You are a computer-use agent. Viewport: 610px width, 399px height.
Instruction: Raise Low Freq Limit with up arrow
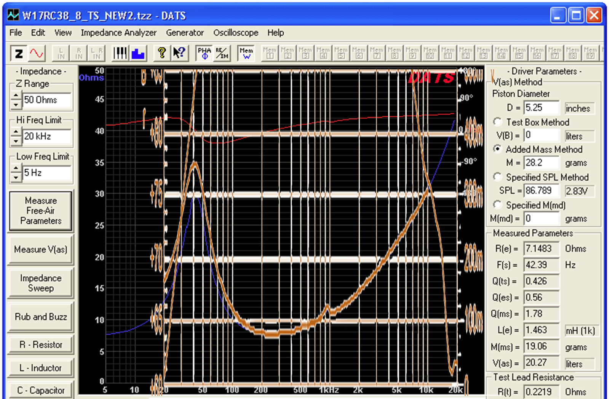click(x=16, y=168)
